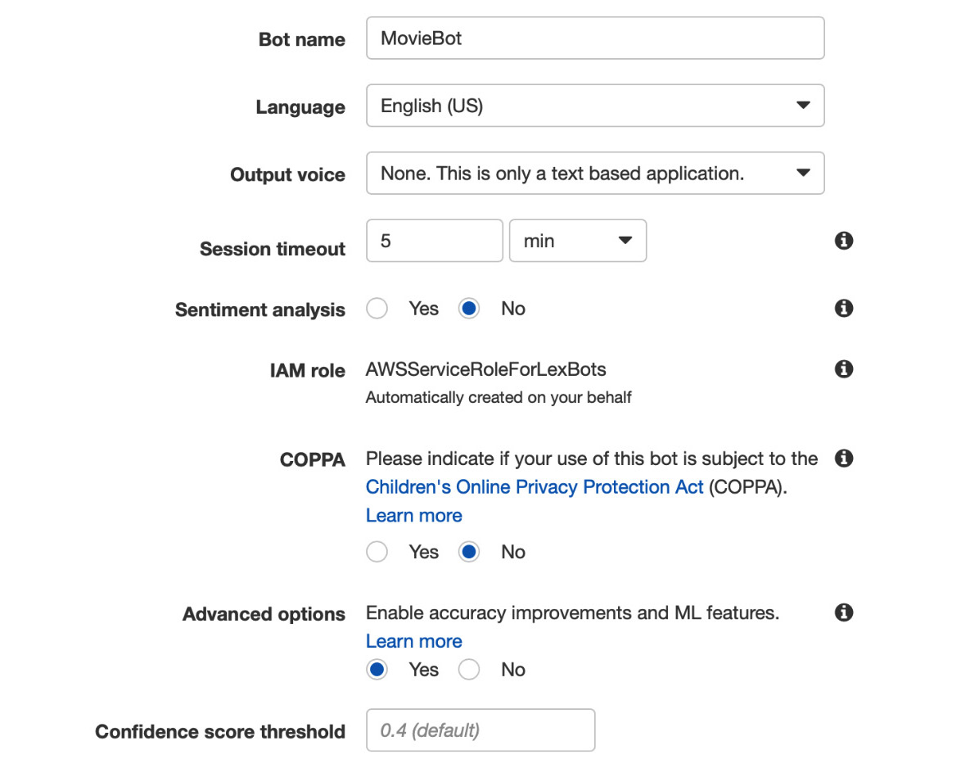The height and width of the screenshot is (768, 970).
Task: Open the session timeout unit dropdown
Action: [578, 241]
